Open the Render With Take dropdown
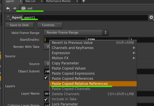 tap(47, 46)
